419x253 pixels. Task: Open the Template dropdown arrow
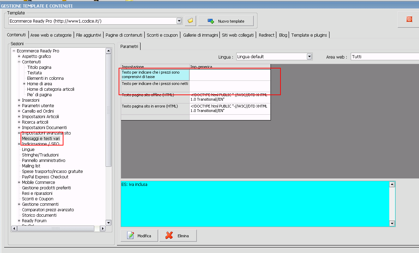tap(179, 21)
